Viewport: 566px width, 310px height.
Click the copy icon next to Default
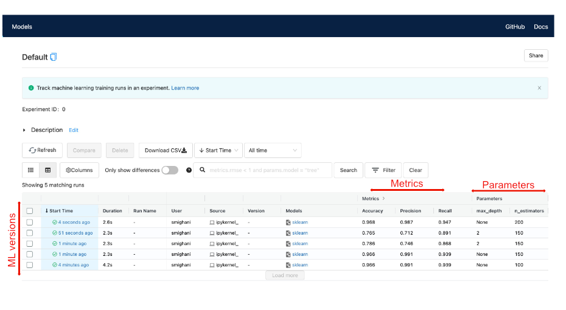[54, 57]
